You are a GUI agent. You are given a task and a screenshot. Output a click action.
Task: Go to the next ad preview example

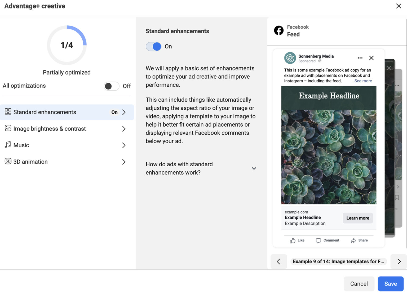point(399,262)
